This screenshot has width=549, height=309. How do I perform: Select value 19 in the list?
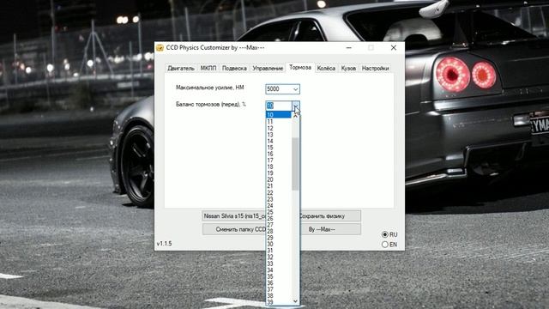tap(279, 173)
